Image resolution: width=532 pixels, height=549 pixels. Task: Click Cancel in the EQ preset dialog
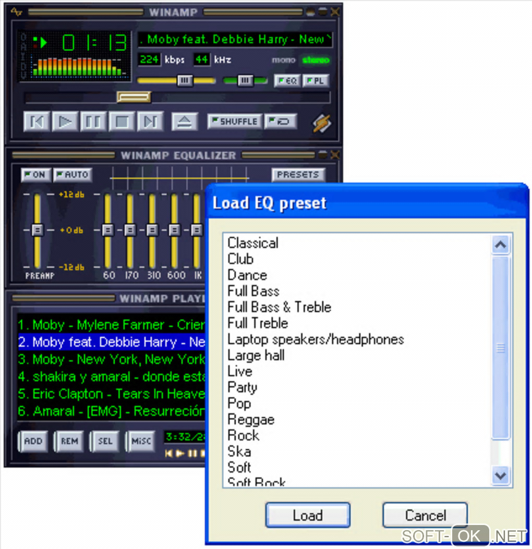coord(425,516)
